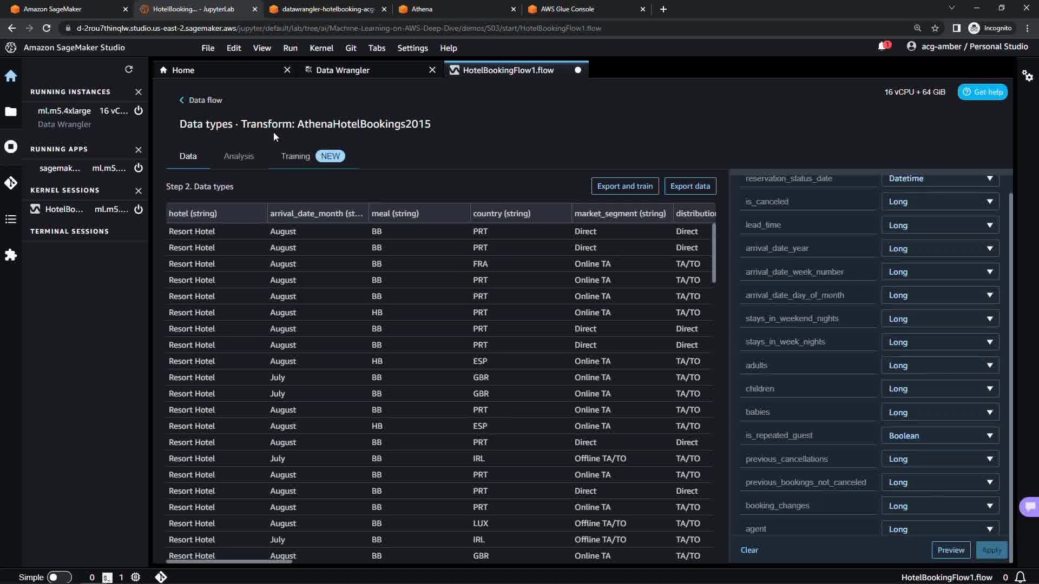Switch to the Analysis tab
This screenshot has height=584, width=1039.
click(x=239, y=156)
